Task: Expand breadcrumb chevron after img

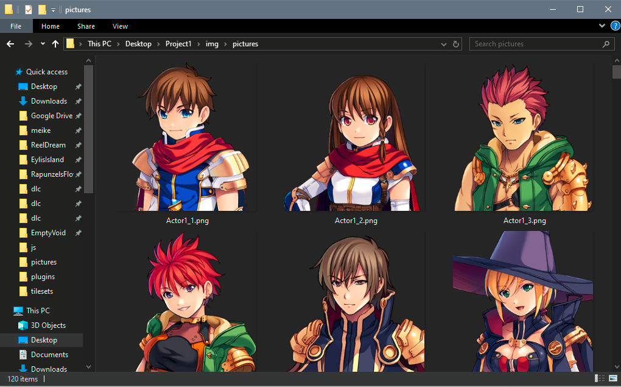Action: (225, 44)
